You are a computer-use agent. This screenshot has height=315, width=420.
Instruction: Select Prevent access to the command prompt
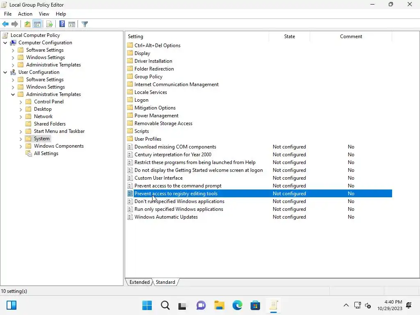(178, 186)
